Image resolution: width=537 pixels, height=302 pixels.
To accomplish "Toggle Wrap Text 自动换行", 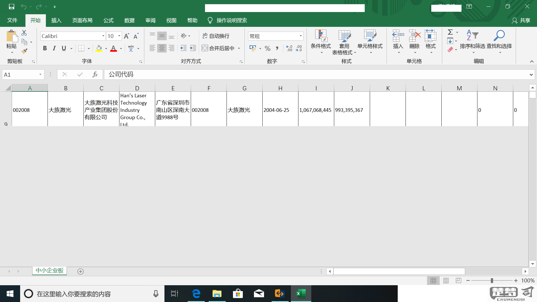I will pyautogui.click(x=216, y=36).
